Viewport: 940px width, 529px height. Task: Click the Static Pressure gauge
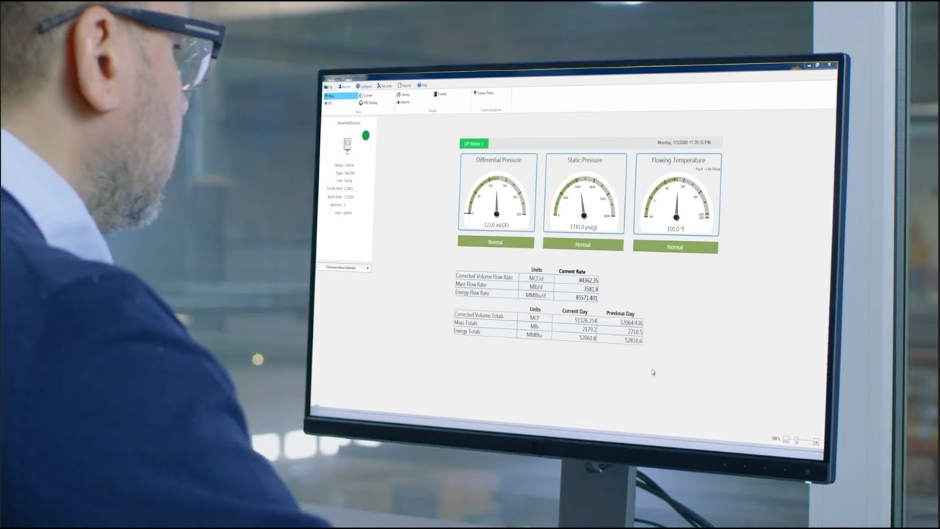[585, 194]
